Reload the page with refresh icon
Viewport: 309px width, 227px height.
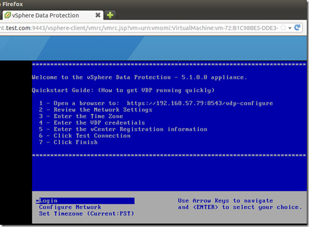pos(297,28)
